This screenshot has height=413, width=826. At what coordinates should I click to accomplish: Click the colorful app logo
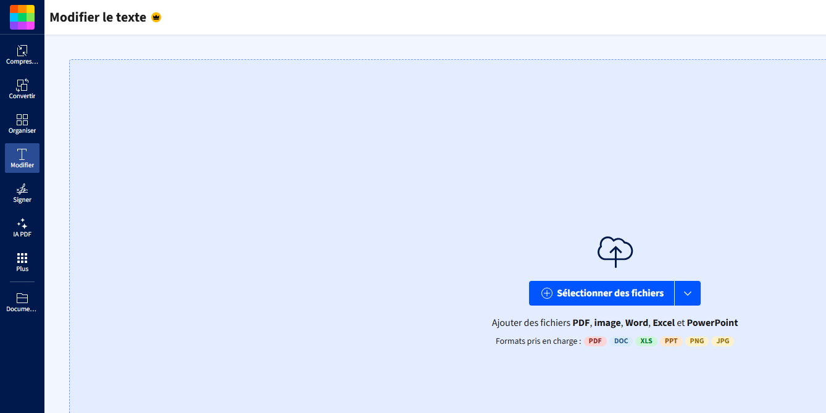click(x=22, y=17)
